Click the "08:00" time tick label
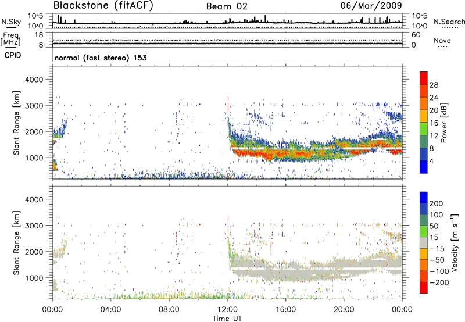This screenshot has height=322, width=465. (x=169, y=310)
